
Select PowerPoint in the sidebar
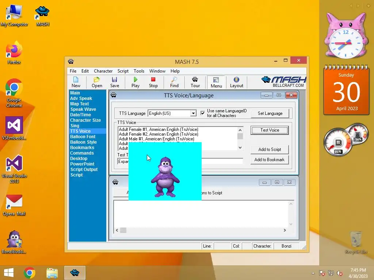(x=82, y=164)
